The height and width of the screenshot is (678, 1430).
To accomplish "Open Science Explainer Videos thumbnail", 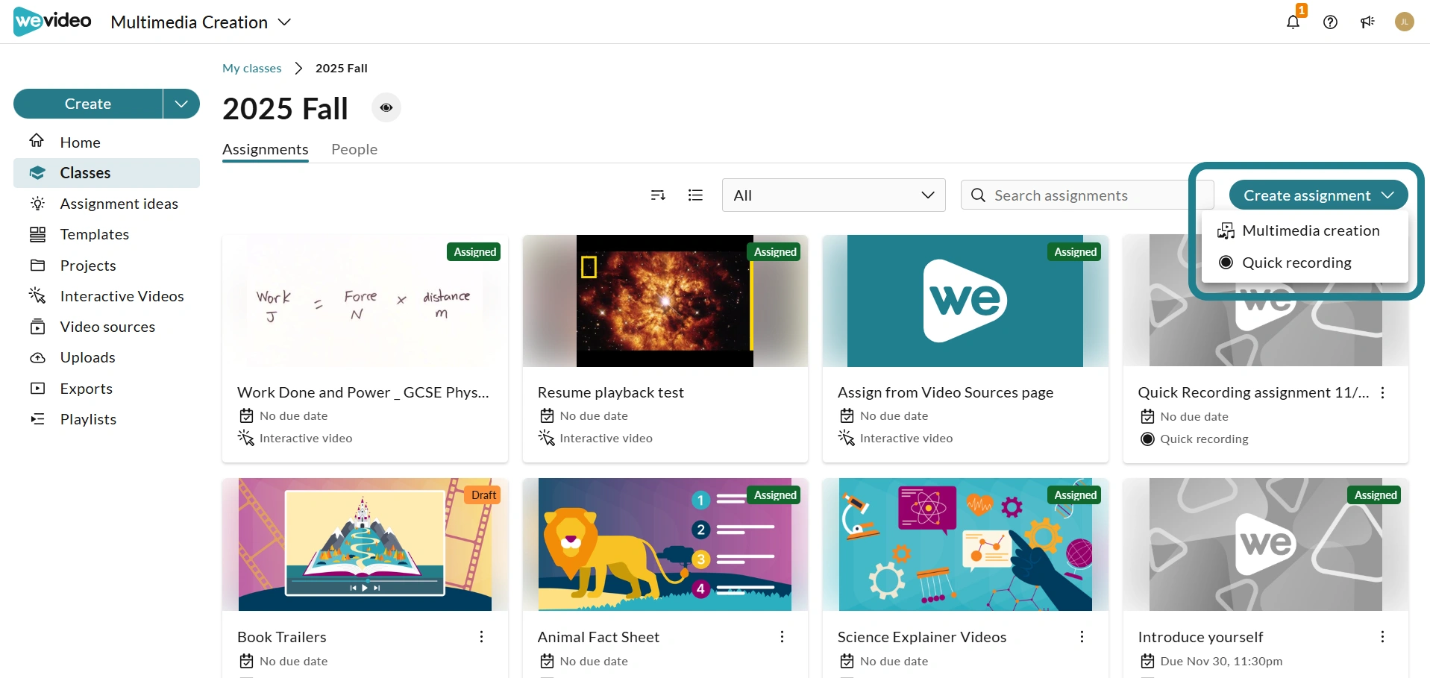I will (x=965, y=544).
